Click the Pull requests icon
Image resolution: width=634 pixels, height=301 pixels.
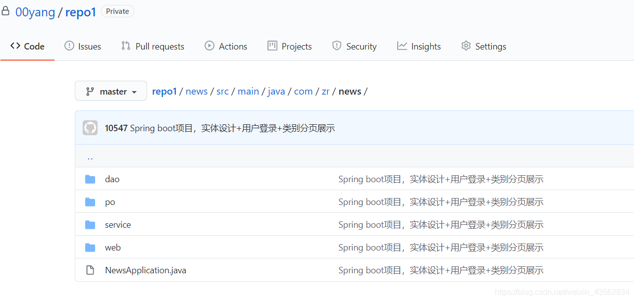tap(125, 46)
